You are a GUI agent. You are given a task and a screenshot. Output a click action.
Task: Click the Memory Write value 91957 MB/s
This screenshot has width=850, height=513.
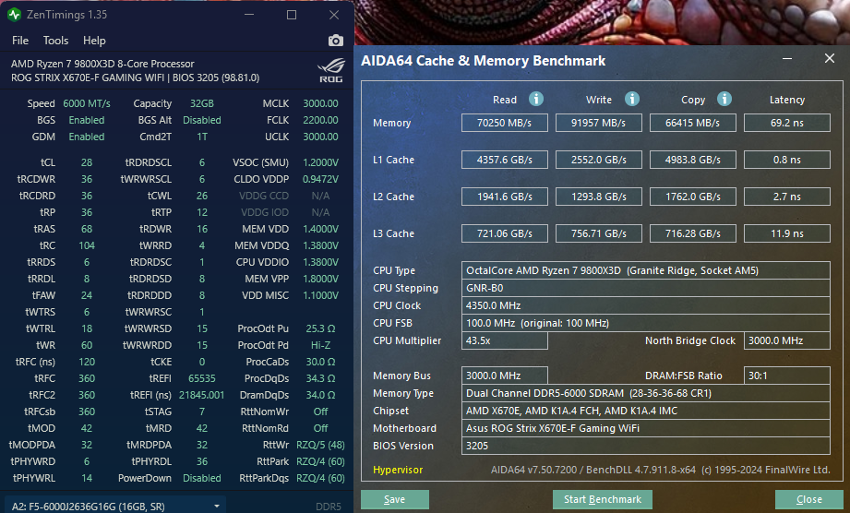[x=598, y=123]
